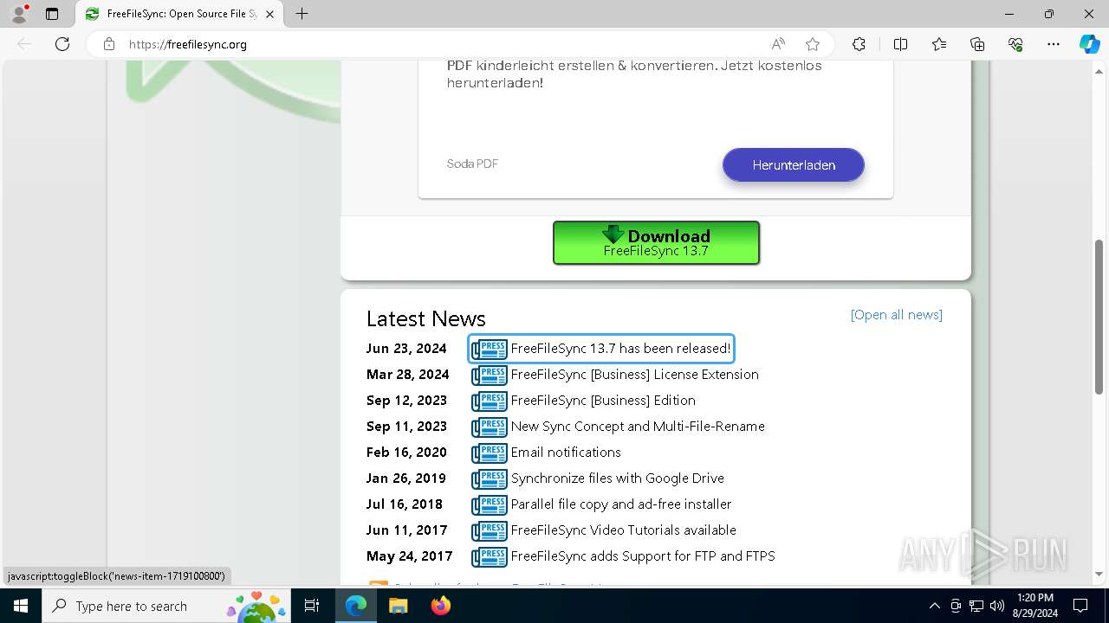The image size is (1109, 623).
Task: Click scrollbar up arrow
Action: (x=1099, y=71)
